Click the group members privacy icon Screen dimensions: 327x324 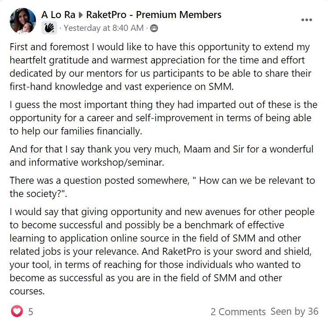(x=154, y=28)
